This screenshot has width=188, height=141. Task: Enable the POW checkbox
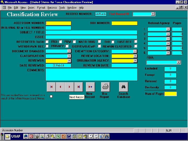74,42
